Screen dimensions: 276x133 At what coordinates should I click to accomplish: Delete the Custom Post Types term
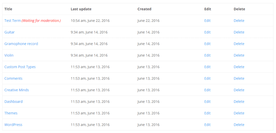point(239,67)
